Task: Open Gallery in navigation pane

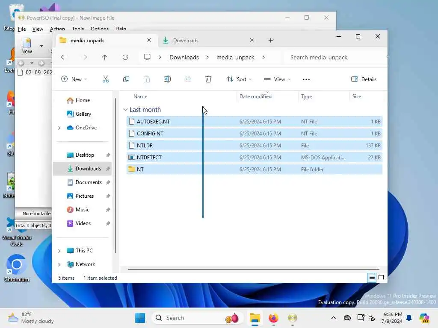Action: coord(83,114)
